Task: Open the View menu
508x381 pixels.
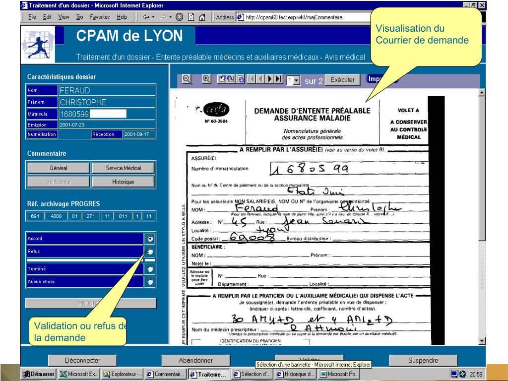Action: [64, 17]
